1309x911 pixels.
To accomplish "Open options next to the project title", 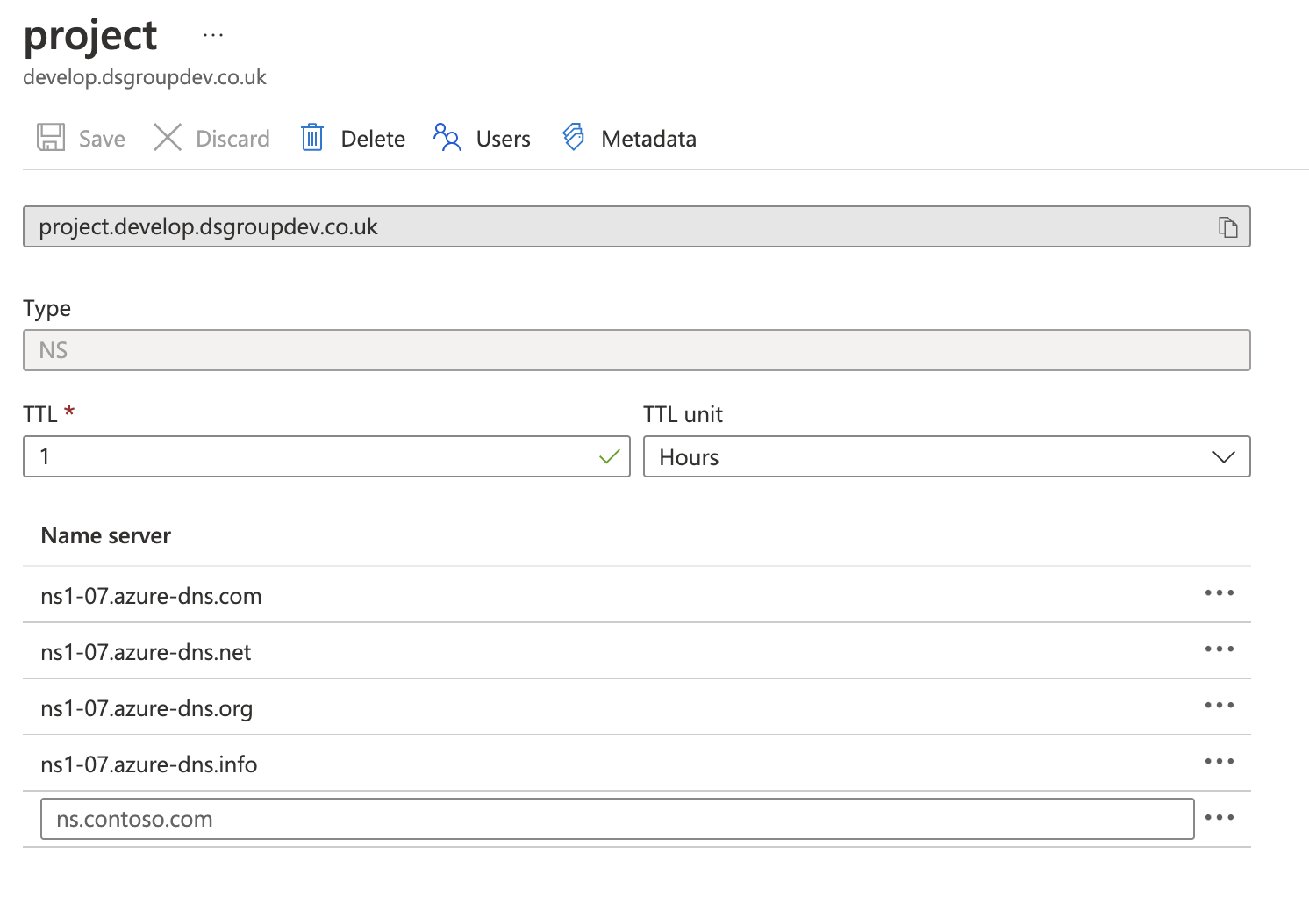I will 212,33.
